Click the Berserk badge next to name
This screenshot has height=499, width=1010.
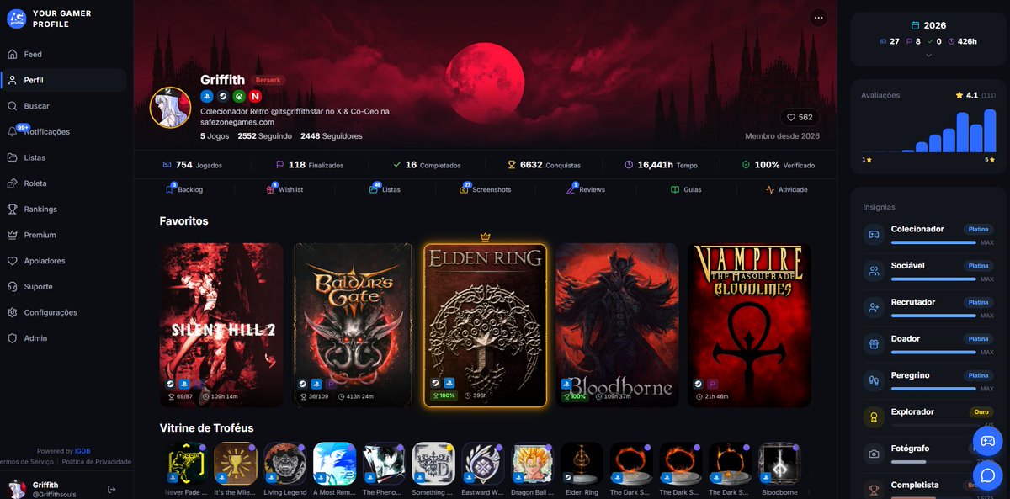[x=268, y=80]
